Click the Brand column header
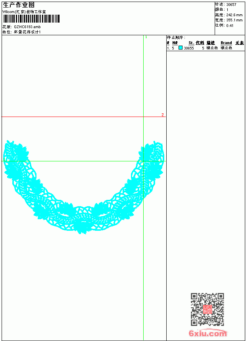The width and height of the screenshot is (246, 341). coord(226,43)
